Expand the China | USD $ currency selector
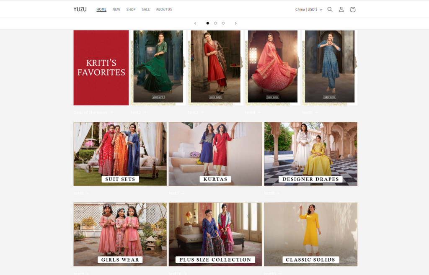429x275 pixels. pos(309,9)
